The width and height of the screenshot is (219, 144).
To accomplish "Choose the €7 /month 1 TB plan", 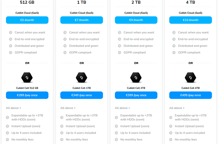I will click(82, 20).
